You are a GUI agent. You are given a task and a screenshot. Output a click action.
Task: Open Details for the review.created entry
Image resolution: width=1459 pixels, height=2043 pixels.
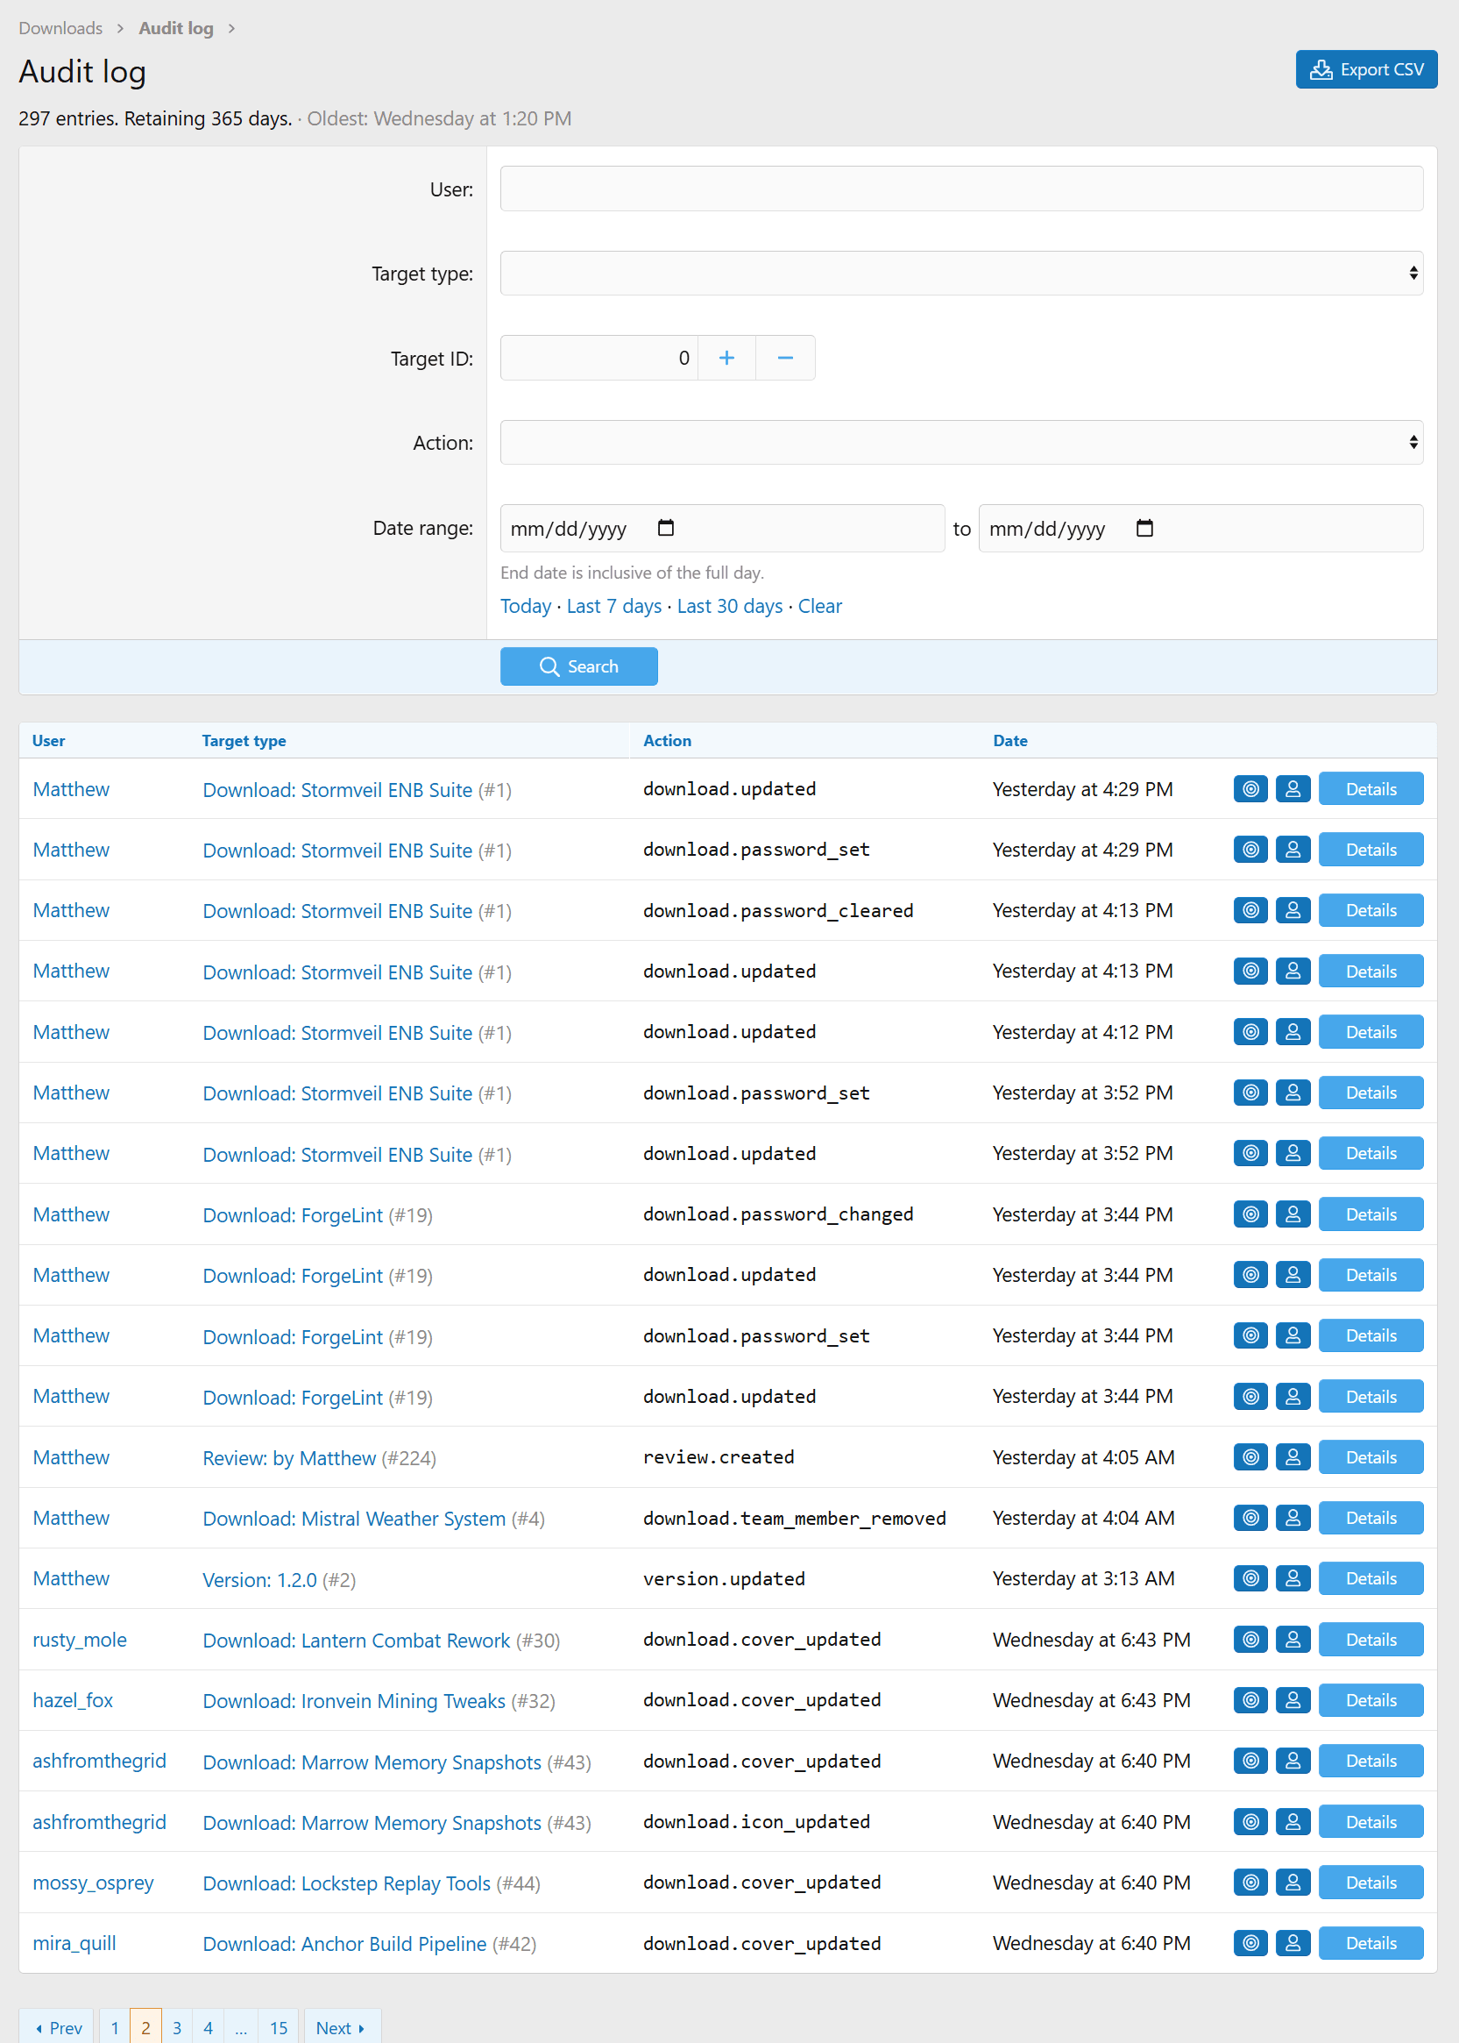pyautogui.click(x=1370, y=1456)
